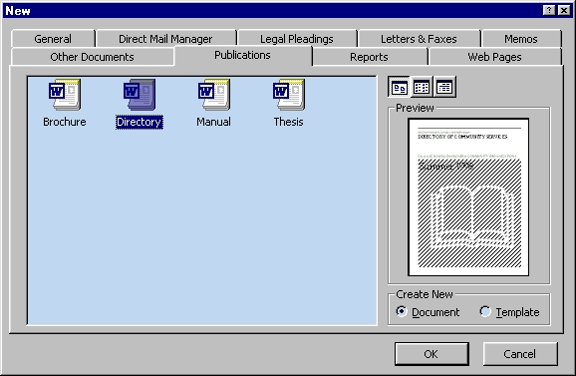Click the Manual label text
576x376 pixels.
pos(214,122)
